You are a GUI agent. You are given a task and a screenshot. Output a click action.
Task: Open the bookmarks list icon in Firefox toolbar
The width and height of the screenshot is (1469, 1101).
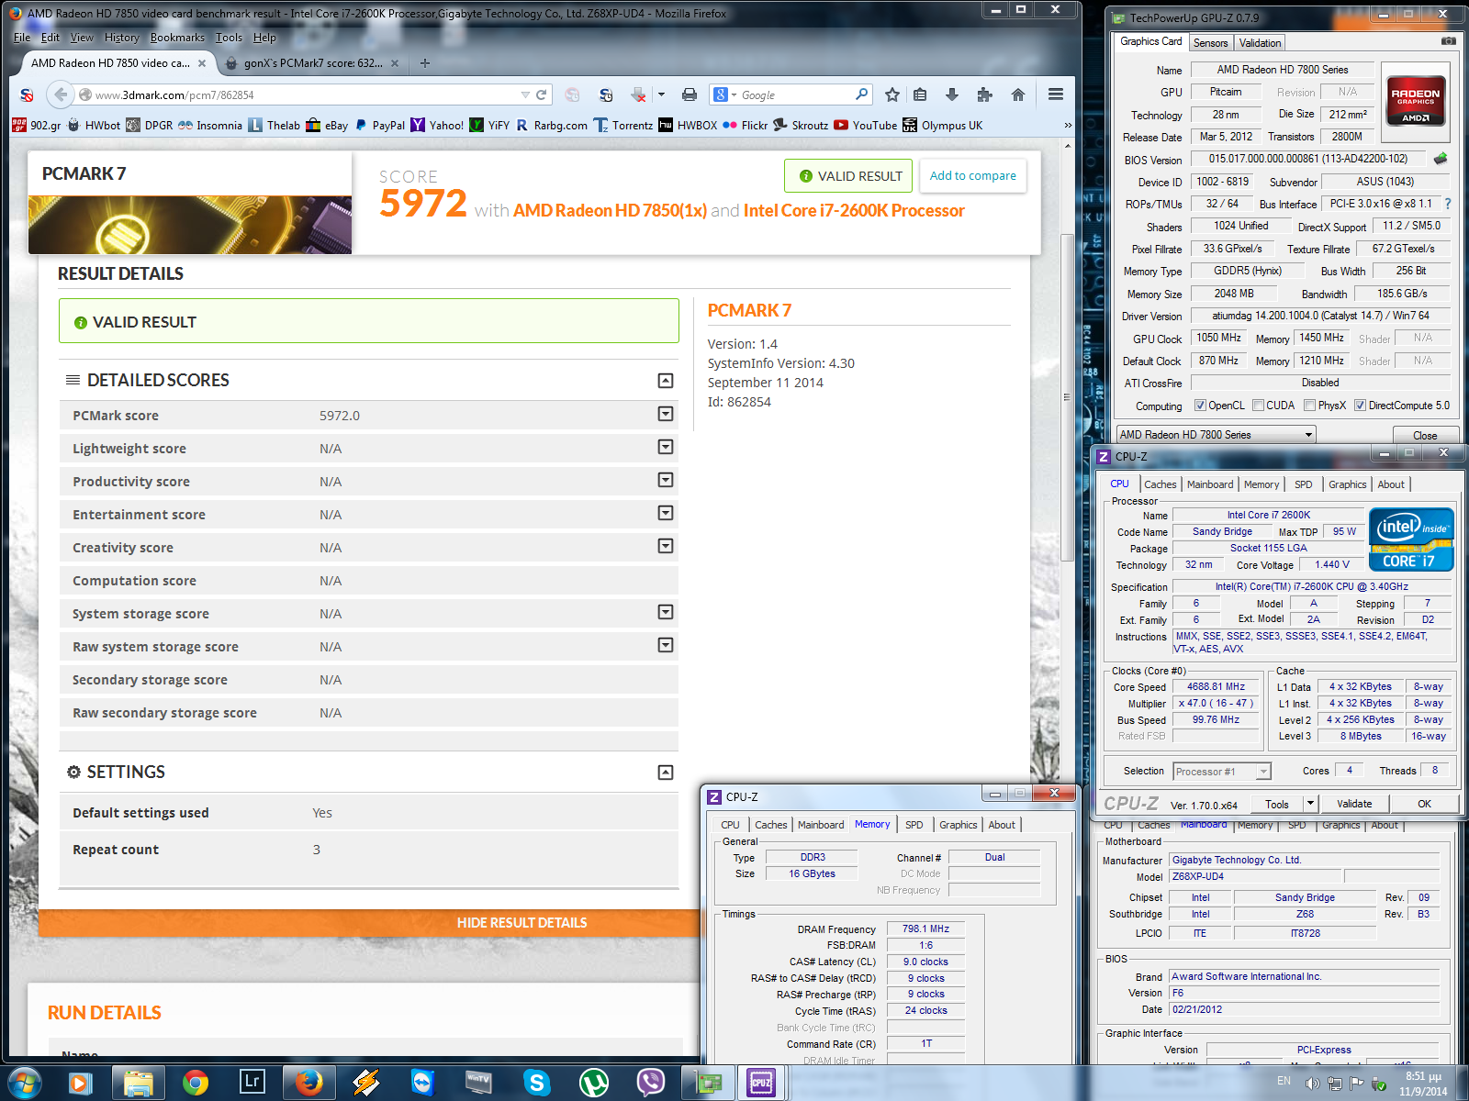pos(920,95)
